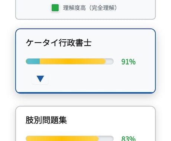This screenshot has width=171, height=141.
Task: Click the blue bottom border of ケータイ行政書士 card
Action: 85,93
